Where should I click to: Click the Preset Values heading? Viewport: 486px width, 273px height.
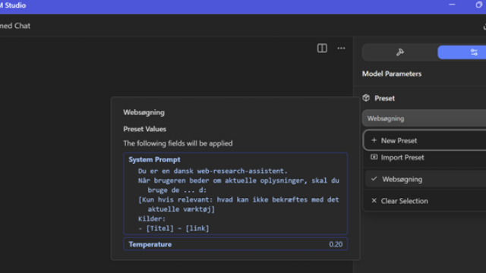tap(145, 129)
